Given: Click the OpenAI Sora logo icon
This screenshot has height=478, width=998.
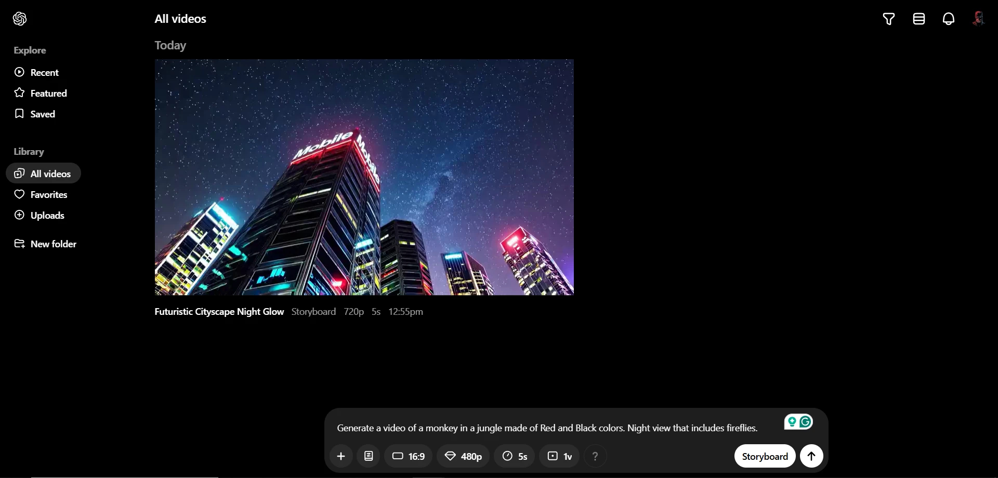Looking at the screenshot, I should [x=20, y=19].
